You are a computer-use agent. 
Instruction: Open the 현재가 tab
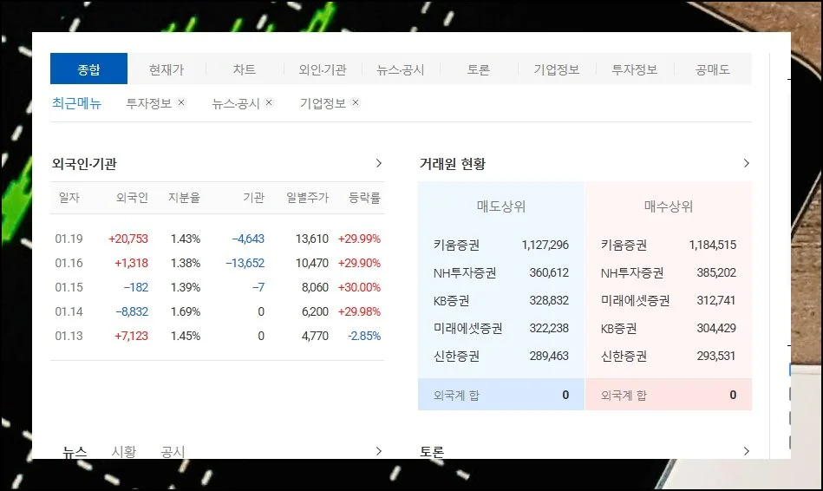click(166, 69)
